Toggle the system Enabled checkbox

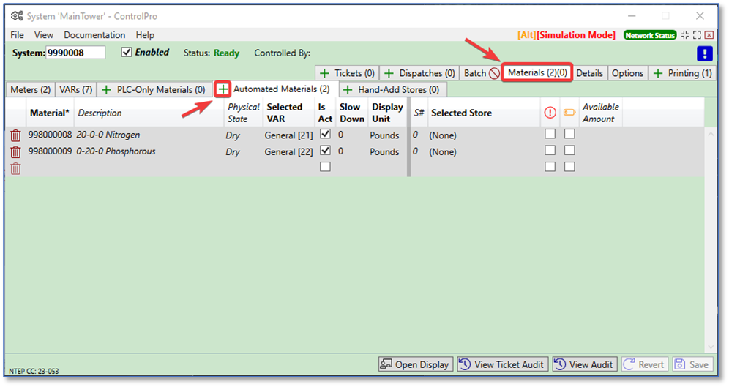127,53
